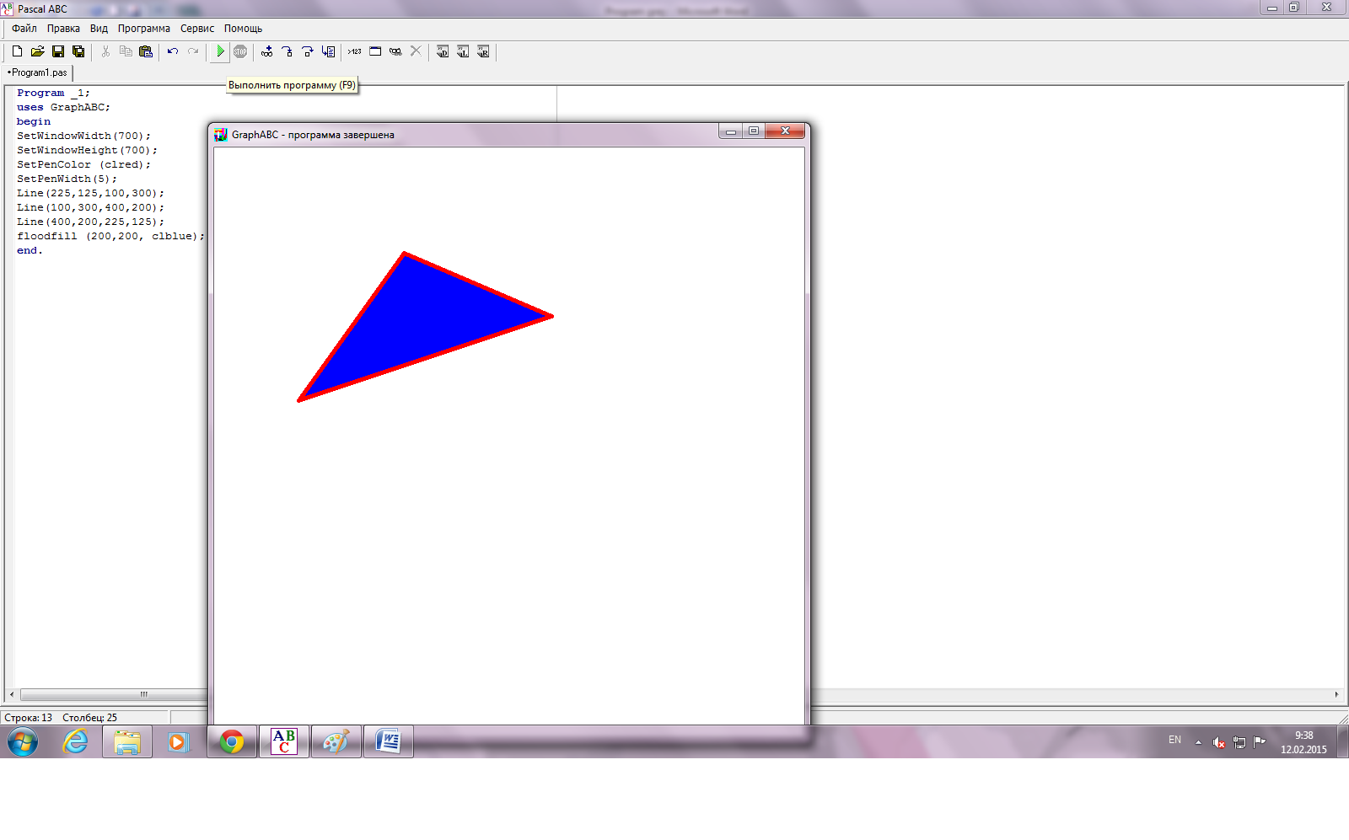Screen dimensions: 1349x840
Task: Paste from clipboard via toolbar icon
Action: click(x=146, y=51)
